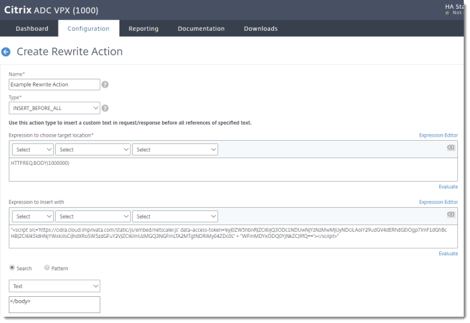Open the Reporting tab
Viewport: 470px width, 323px height.
(143, 29)
